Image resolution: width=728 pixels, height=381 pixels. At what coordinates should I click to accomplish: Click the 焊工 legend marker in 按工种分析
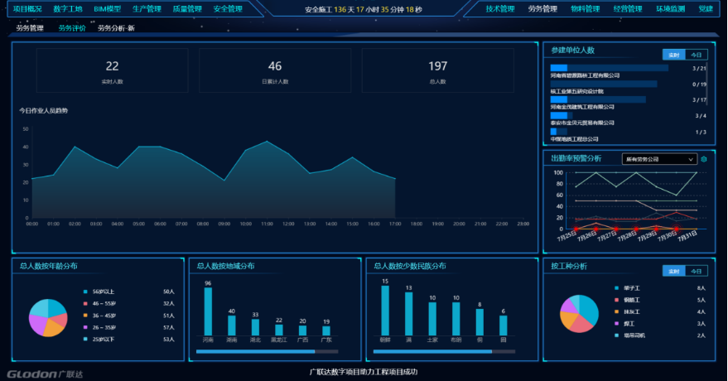click(615, 323)
